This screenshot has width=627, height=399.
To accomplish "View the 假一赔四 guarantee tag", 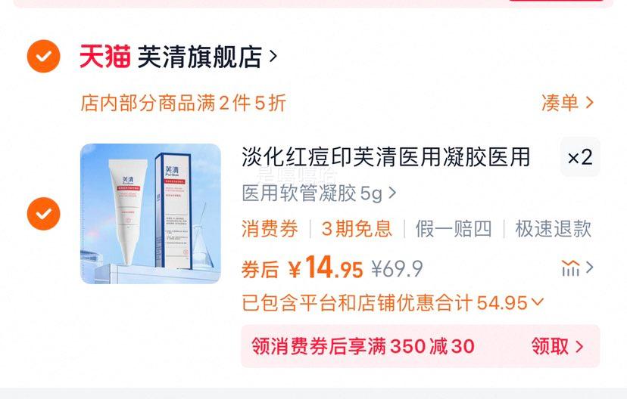I will point(453,229).
